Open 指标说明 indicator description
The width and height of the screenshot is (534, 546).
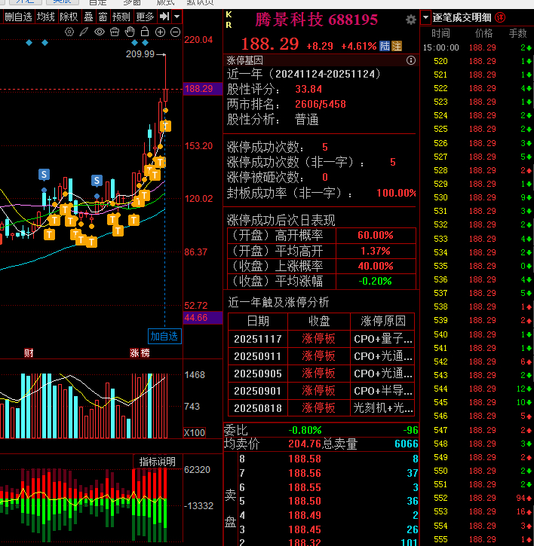coord(158,462)
